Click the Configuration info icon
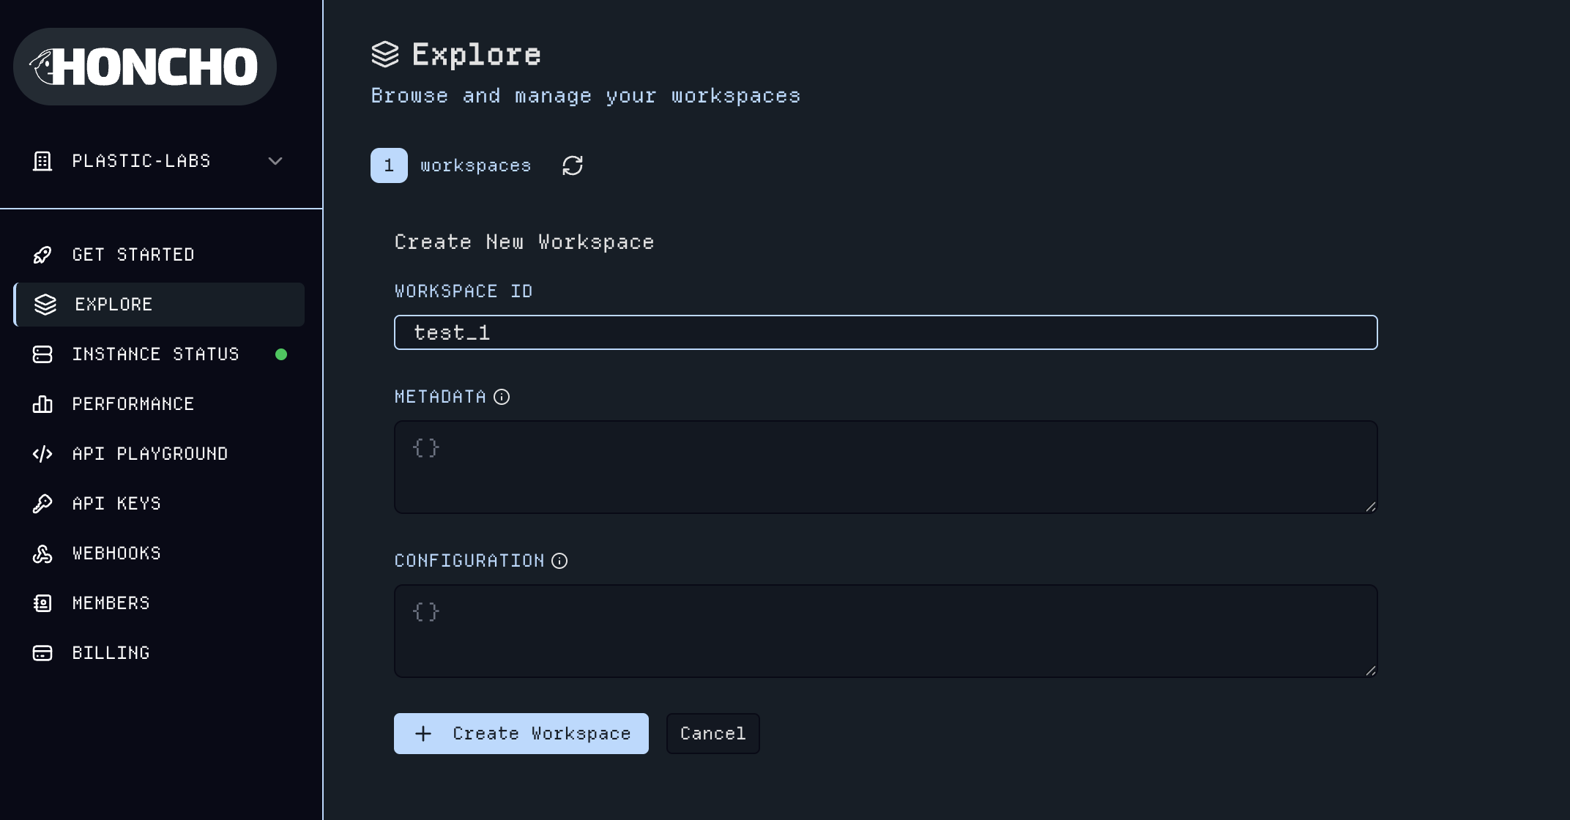The width and height of the screenshot is (1570, 820). point(559,561)
